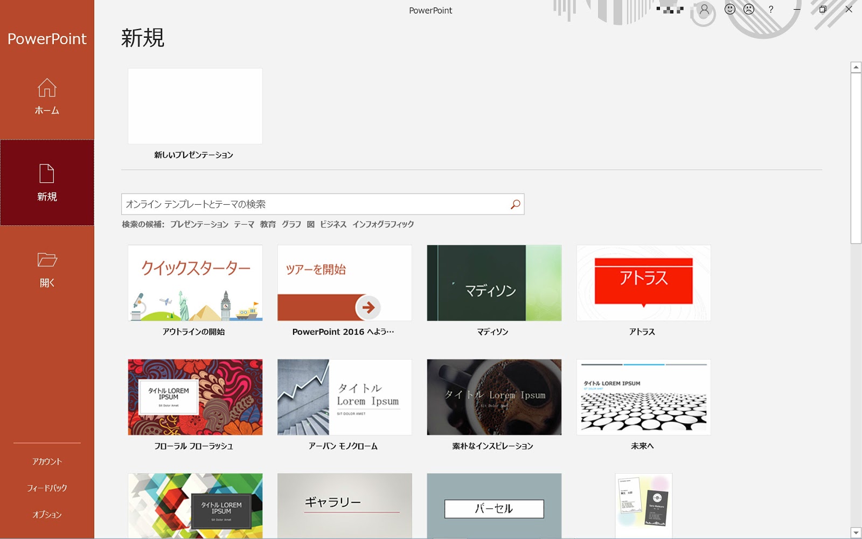This screenshot has width=862, height=539.
Task: Open the business card template thumbnail
Action: coord(644,506)
